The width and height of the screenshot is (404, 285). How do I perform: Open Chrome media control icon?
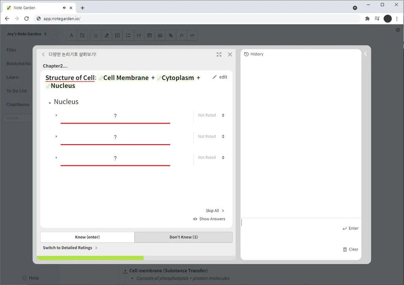coord(377,19)
